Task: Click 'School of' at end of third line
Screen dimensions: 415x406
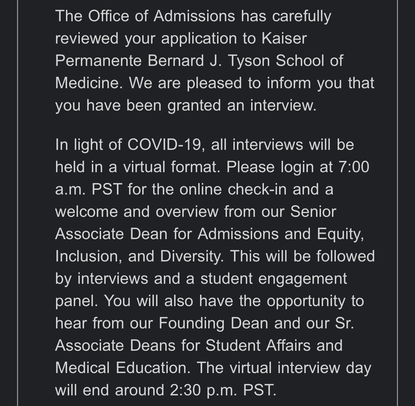Action: [309, 61]
